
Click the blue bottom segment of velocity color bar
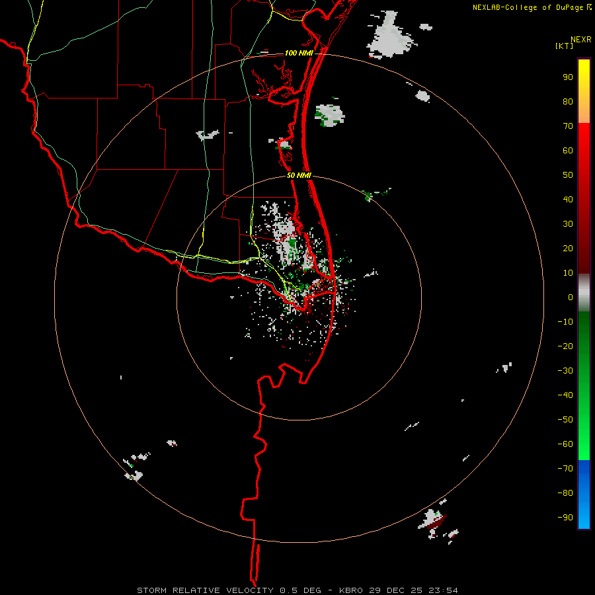coord(584,495)
